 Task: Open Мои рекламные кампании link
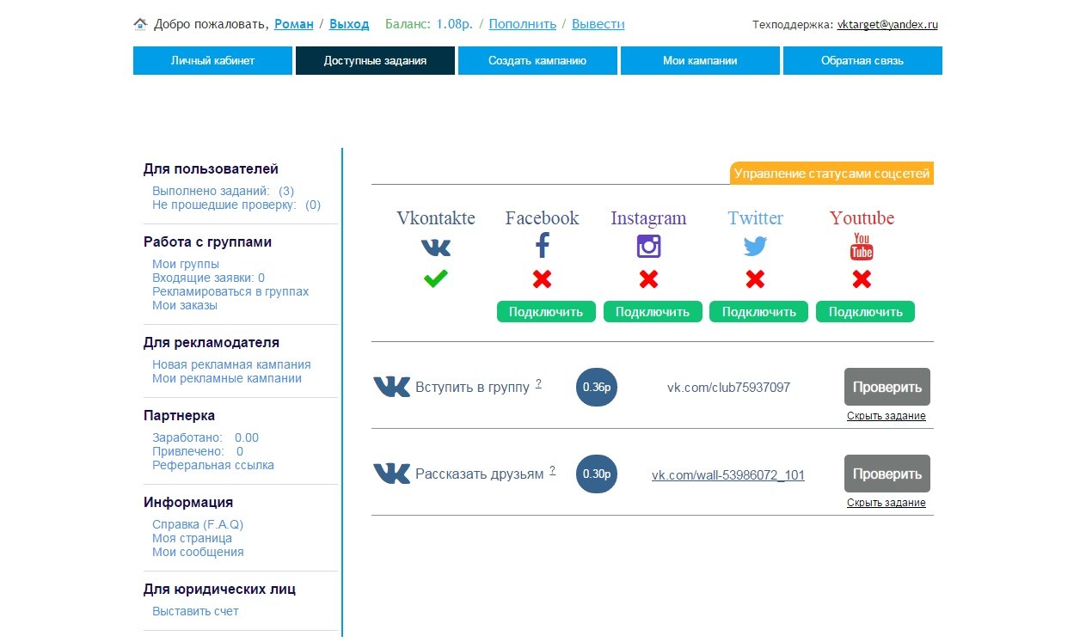pyautogui.click(x=227, y=378)
